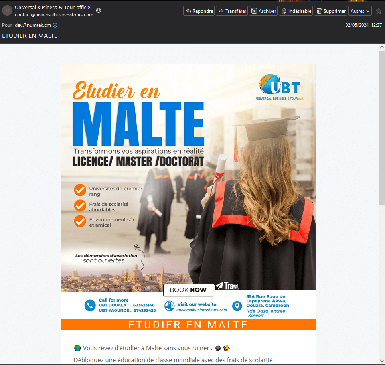Forward the email with Transférer
The height and width of the screenshot is (365, 385).
pos(231,11)
